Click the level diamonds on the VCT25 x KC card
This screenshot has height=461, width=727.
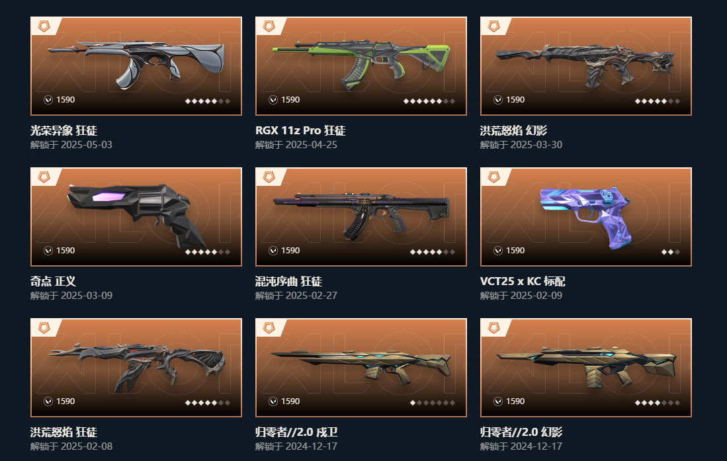670,252
